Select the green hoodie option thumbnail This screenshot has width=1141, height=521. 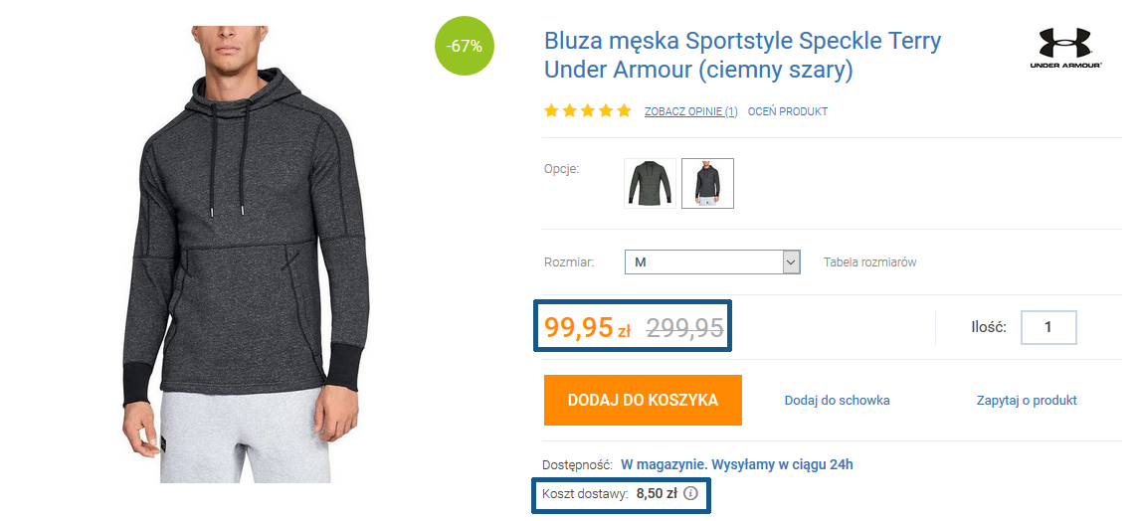pos(650,183)
